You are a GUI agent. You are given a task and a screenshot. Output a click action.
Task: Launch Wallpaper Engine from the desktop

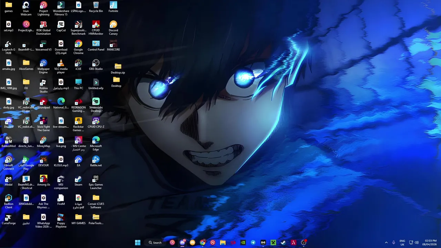coord(43,66)
